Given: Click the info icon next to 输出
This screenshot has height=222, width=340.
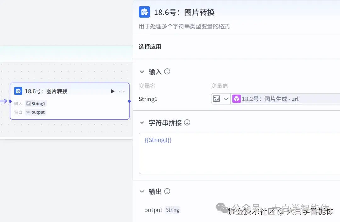Looking at the screenshot, I should 167,191.
